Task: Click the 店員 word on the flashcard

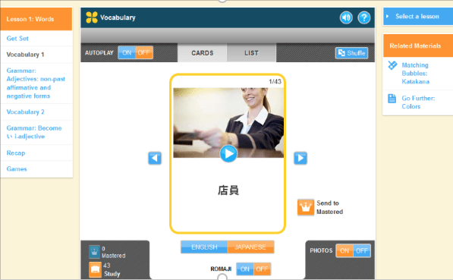Action: click(228, 190)
